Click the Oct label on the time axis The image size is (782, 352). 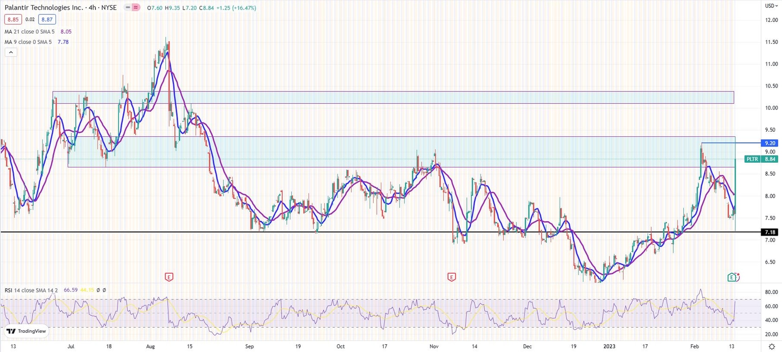[341, 346]
